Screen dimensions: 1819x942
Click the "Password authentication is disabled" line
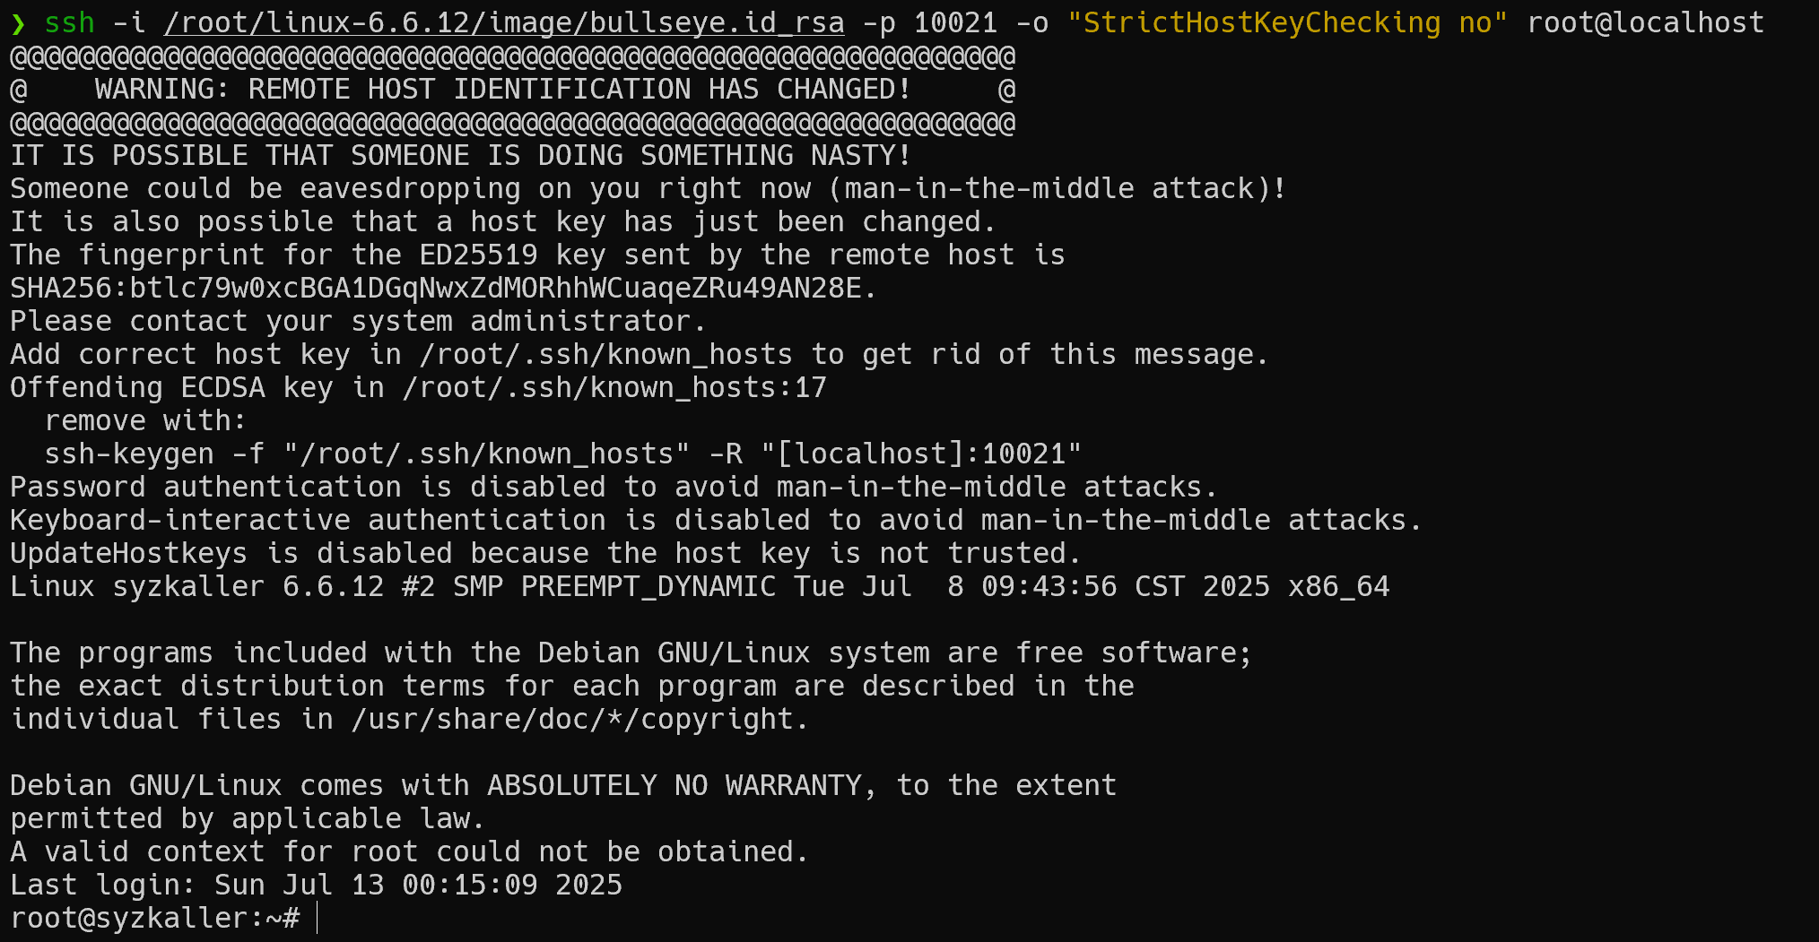[614, 488]
